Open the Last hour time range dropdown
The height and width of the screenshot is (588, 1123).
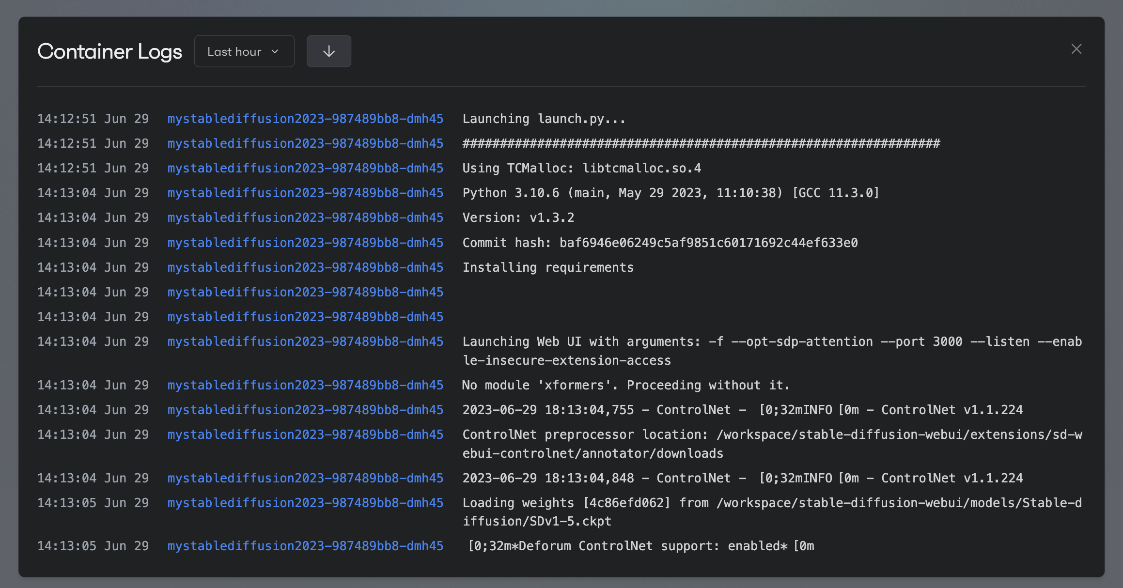coord(244,51)
